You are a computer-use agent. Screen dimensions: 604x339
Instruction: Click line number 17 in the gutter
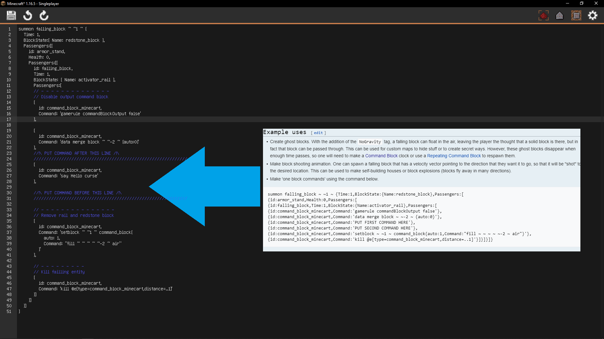(9, 119)
